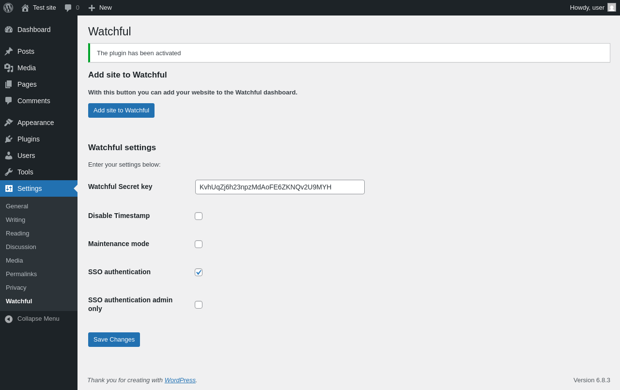Image resolution: width=620 pixels, height=390 pixels.
Task: Click the Add site to Watchful button
Action: 121,110
